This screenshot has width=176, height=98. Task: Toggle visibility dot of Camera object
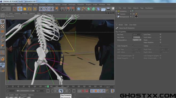click(x=131, y=14)
